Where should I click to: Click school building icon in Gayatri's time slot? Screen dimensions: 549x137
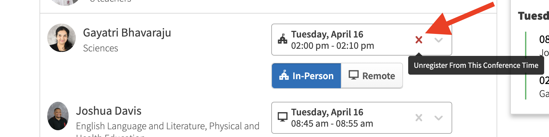point(283,39)
